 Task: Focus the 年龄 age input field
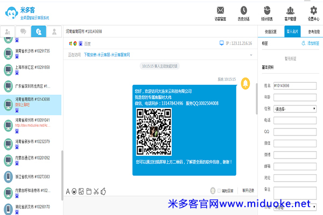coord(295,97)
